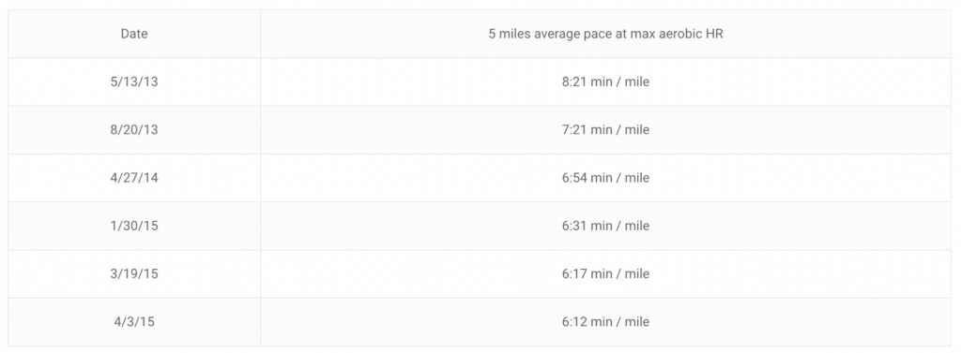Image resolution: width=961 pixels, height=353 pixels.
Task: Select the 8:21 min / mile cell
Action: [605, 82]
